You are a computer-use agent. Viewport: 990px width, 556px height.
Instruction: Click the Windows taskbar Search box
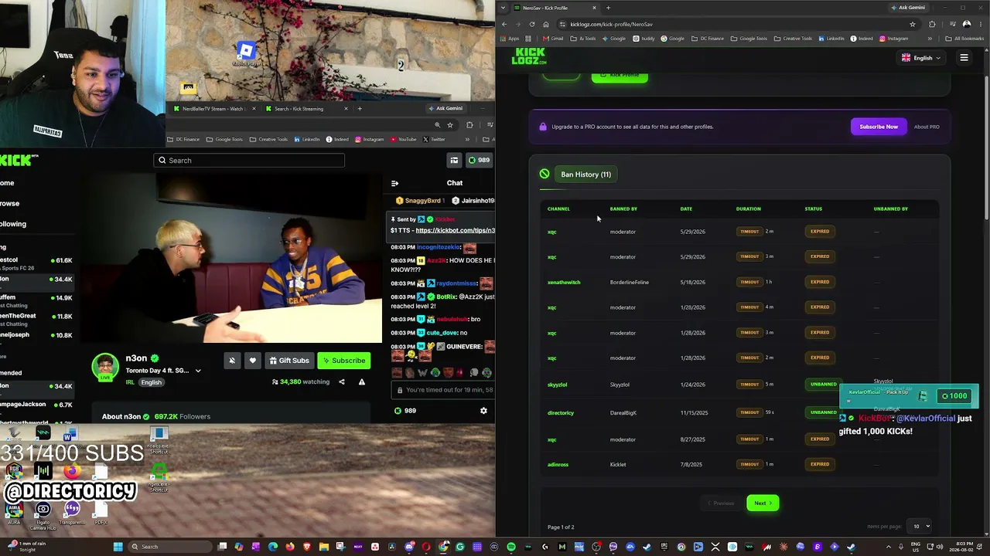[169, 547]
